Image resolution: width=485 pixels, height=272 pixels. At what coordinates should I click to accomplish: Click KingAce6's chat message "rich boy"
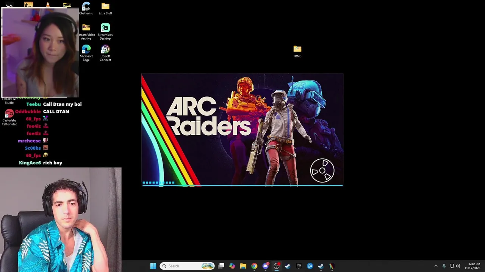[53, 163]
